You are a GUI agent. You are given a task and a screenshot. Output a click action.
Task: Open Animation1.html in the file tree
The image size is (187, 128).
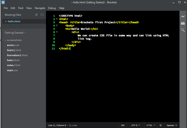17,55
